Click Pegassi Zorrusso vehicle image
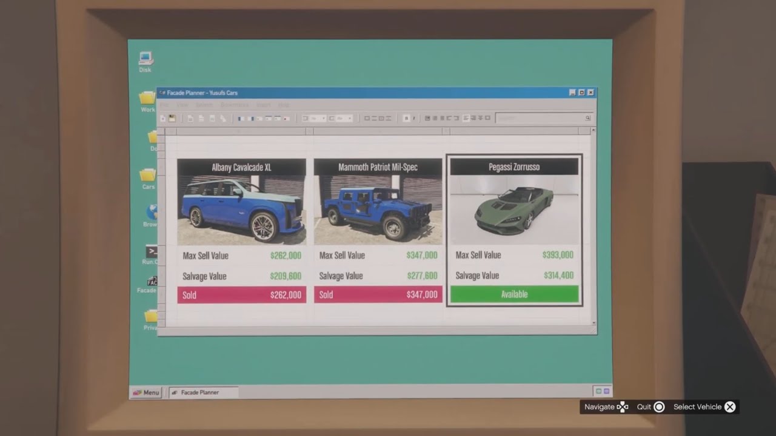 tap(514, 210)
